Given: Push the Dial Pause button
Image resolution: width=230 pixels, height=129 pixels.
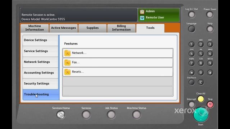Looking at the screenshot, I should click(192, 82).
